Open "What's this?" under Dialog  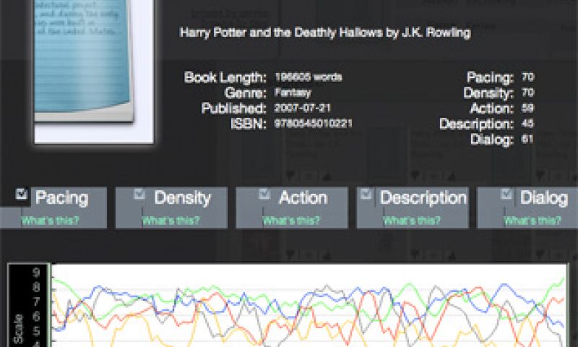(532, 220)
